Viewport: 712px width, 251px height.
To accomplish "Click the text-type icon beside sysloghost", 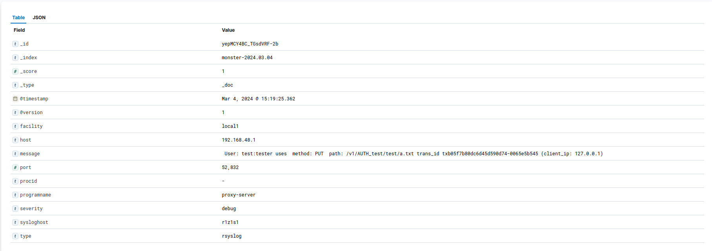I will pyautogui.click(x=15, y=222).
